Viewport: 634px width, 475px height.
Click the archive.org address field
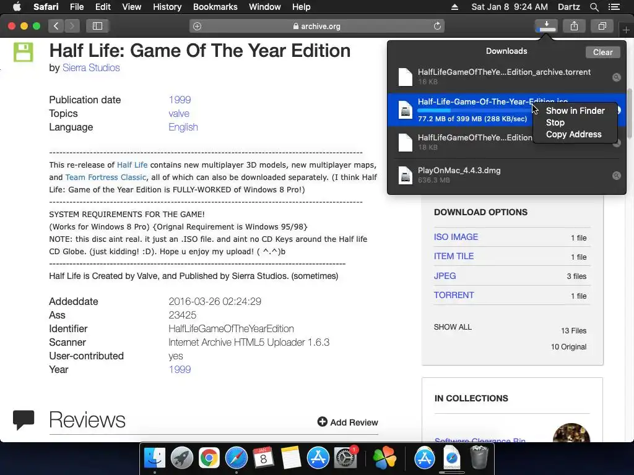click(x=317, y=26)
